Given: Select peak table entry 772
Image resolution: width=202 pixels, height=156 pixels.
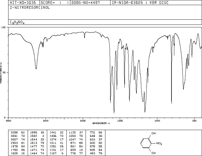Looking at the screenshot, I should pyautogui.click(x=92, y=133).
